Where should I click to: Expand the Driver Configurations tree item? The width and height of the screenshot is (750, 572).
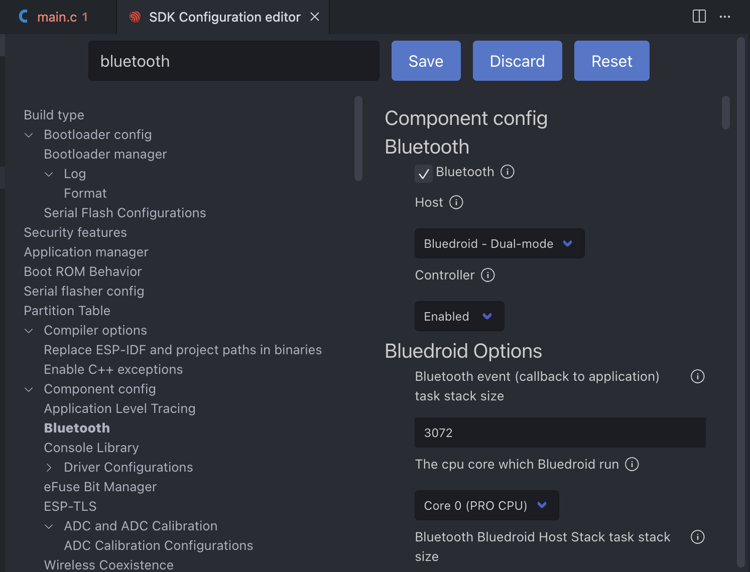(x=49, y=468)
